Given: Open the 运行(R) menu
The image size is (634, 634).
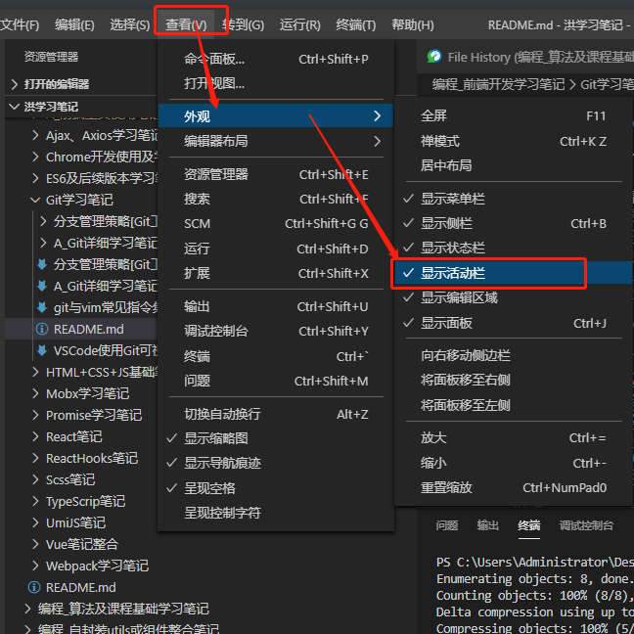Looking at the screenshot, I should click(x=299, y=25).
